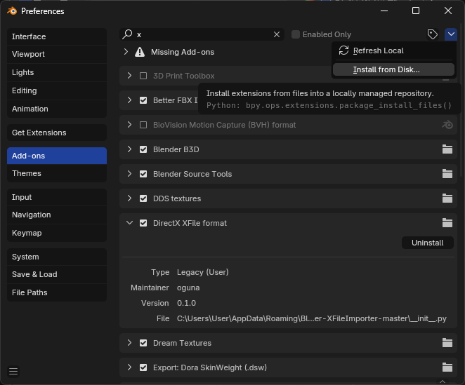Select the Add-ons tab
Screen dimensions: 465x385
click(57, 156)
